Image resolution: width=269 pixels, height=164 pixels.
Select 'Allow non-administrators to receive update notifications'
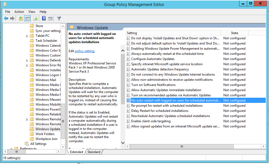(x=172, y=80)
